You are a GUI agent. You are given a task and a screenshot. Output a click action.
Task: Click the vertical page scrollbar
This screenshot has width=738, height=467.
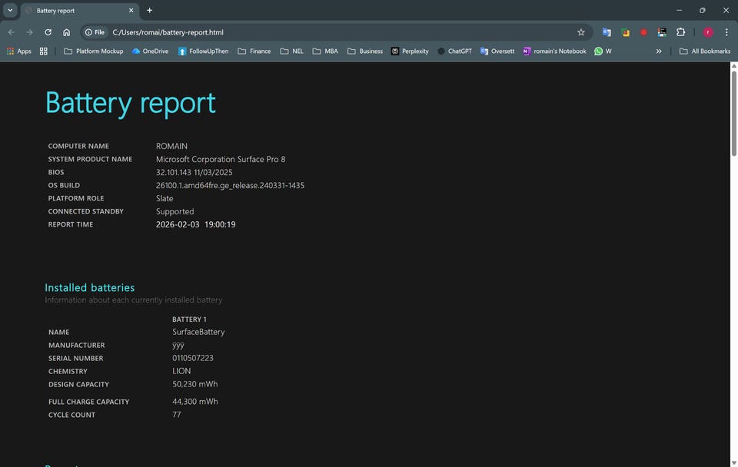733,230
